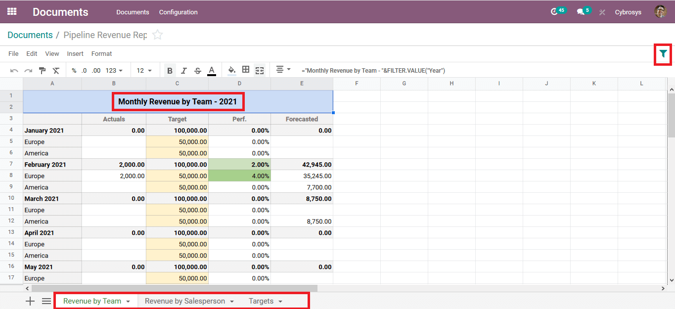Open the list of all sheets

[46, 301]
